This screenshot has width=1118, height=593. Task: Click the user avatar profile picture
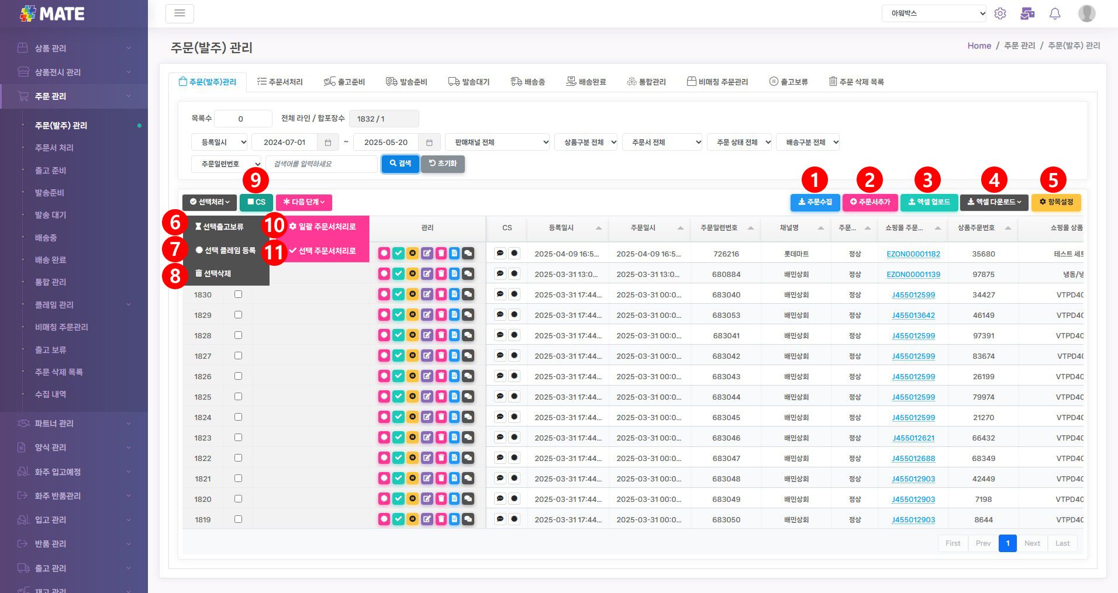1086,13
